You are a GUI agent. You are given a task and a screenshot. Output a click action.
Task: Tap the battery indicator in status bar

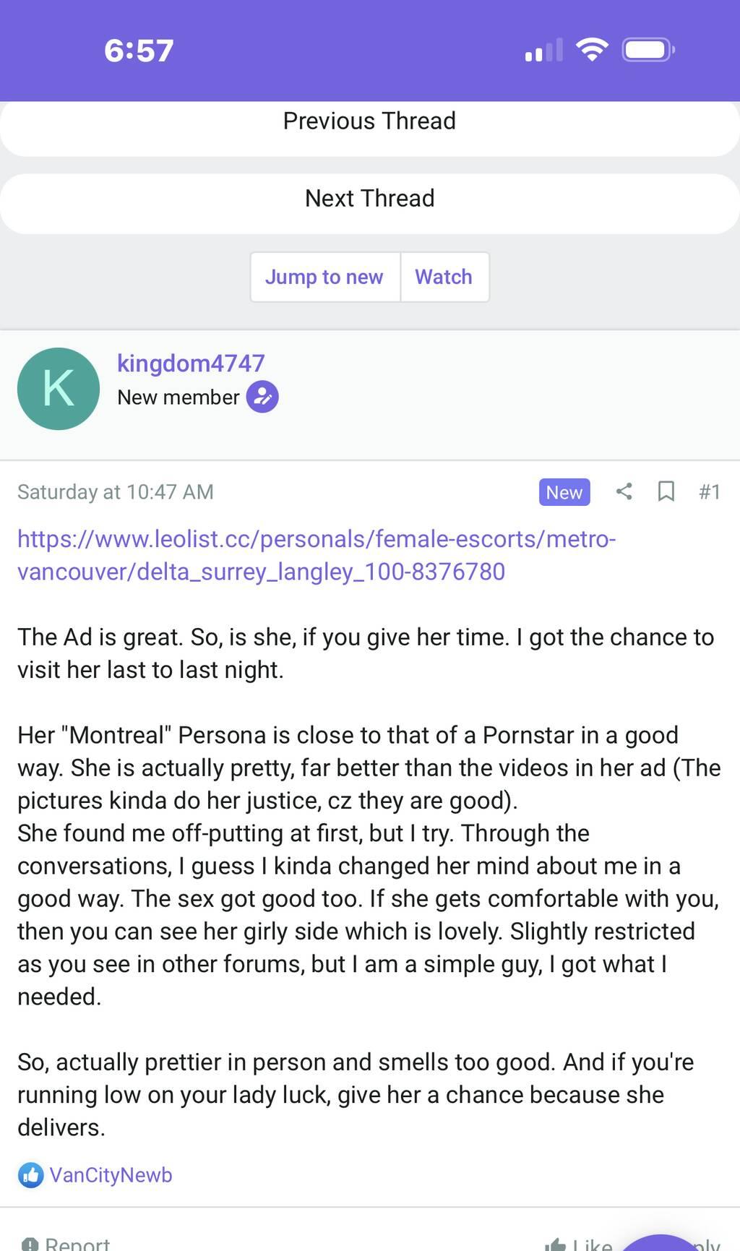[648, 50]
